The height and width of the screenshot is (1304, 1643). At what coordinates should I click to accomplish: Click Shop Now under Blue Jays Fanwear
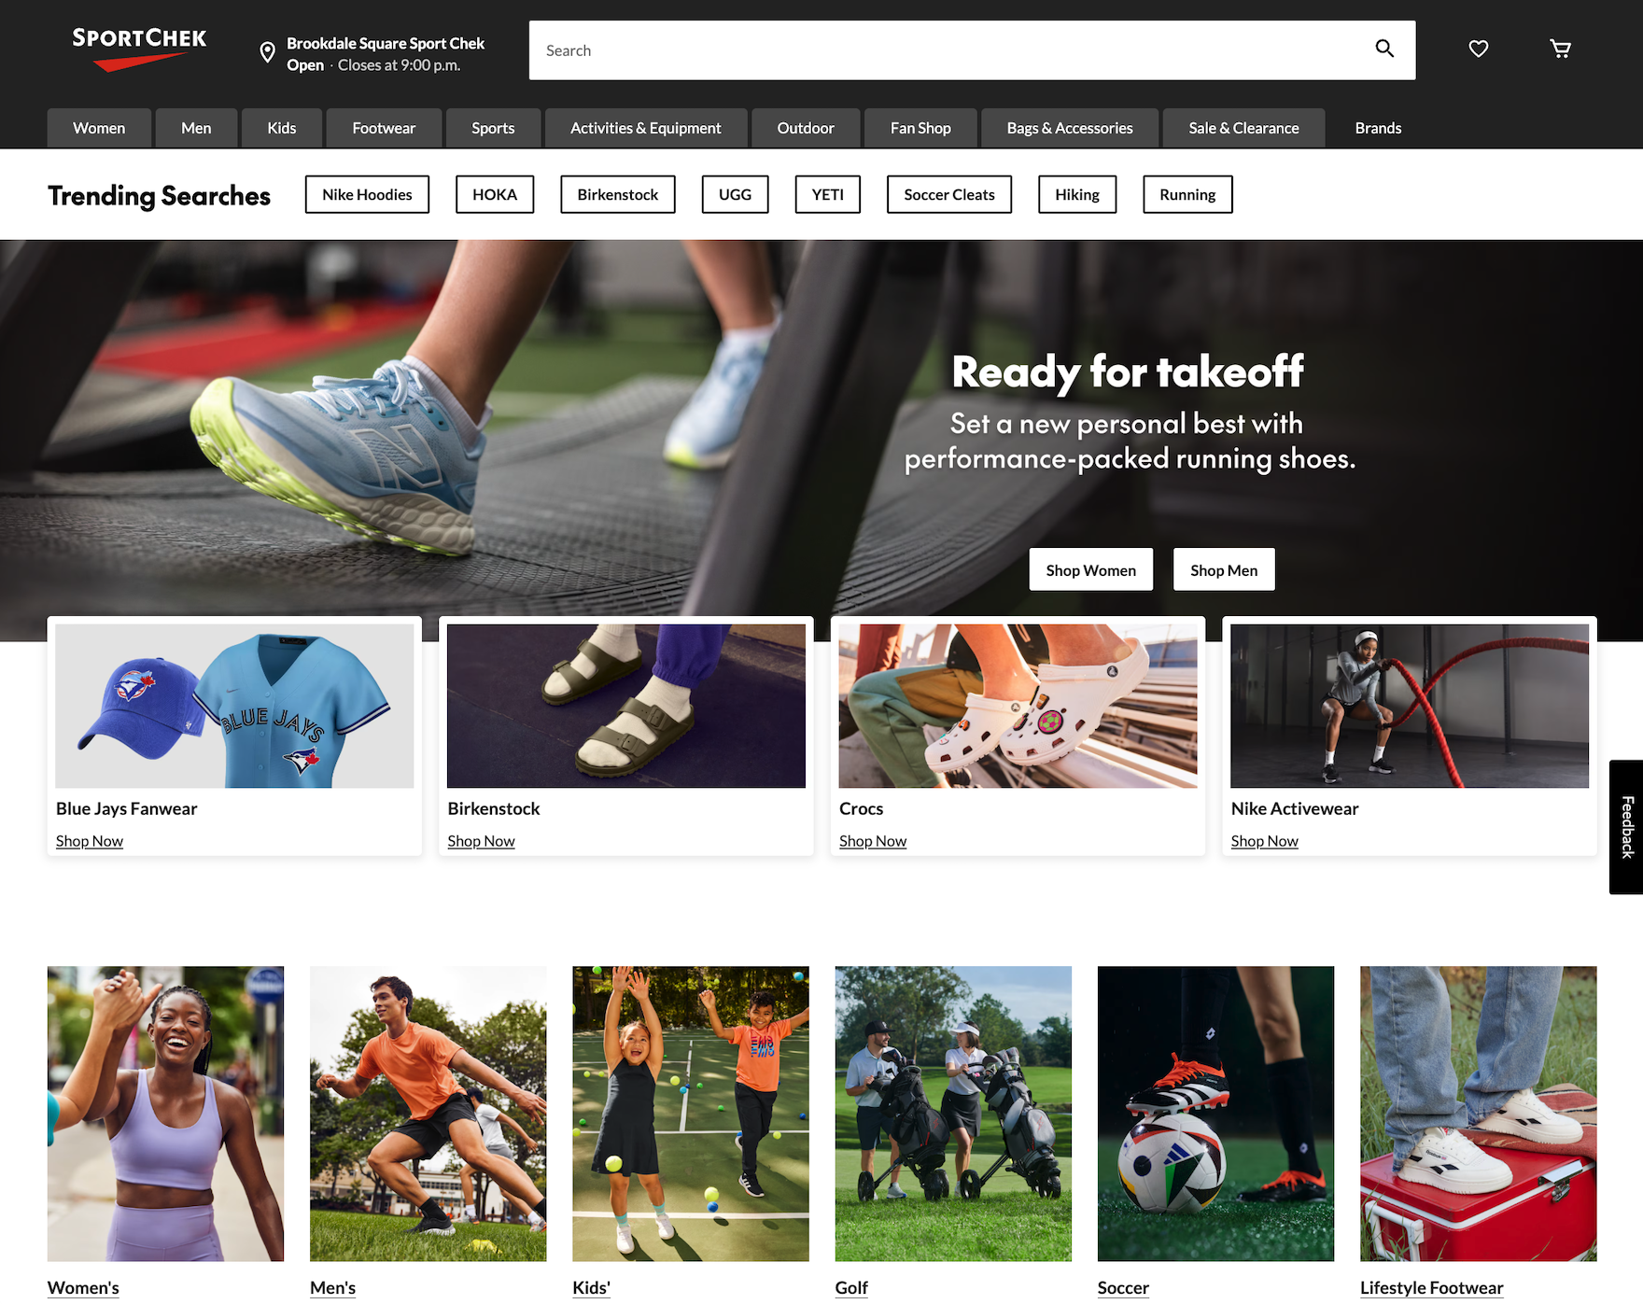click(90, 841)
